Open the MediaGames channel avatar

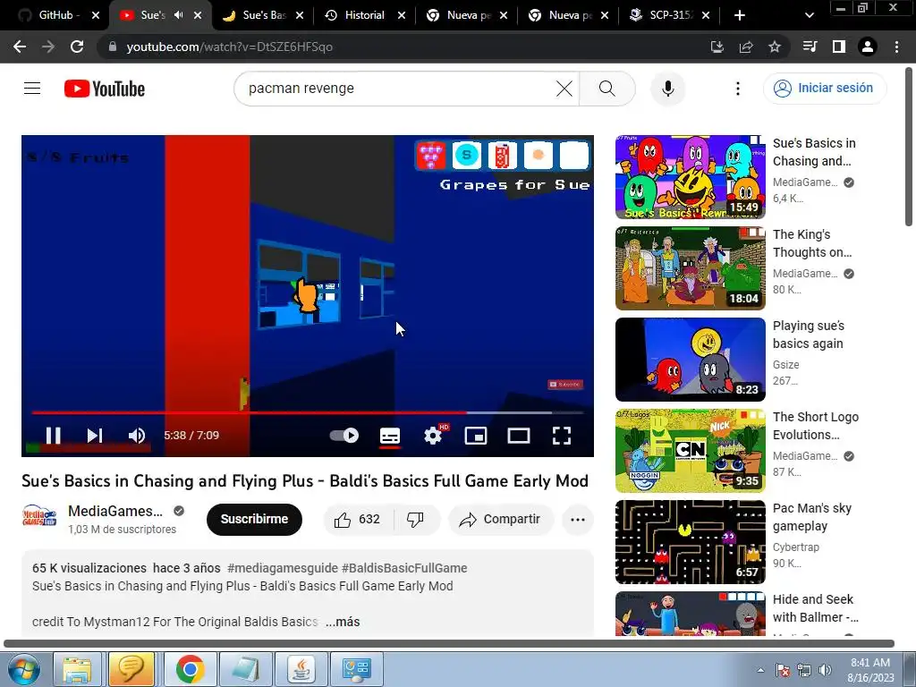(38, 518)
